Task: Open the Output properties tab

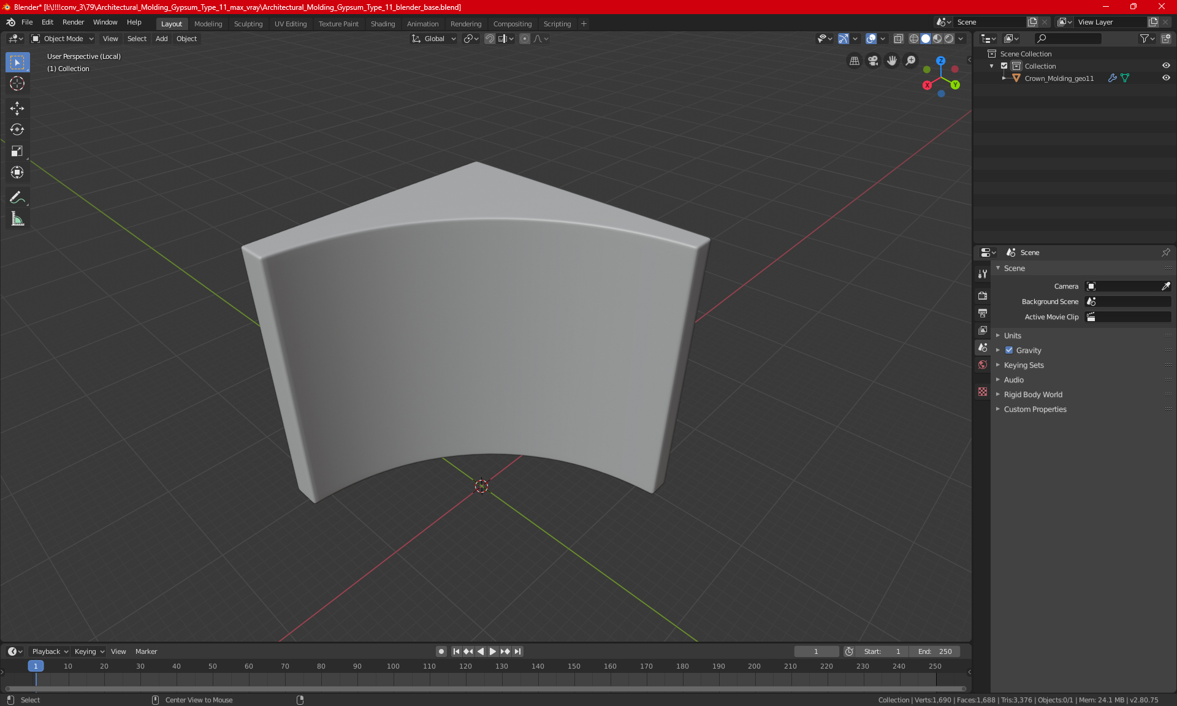Action: click(983, 313)
